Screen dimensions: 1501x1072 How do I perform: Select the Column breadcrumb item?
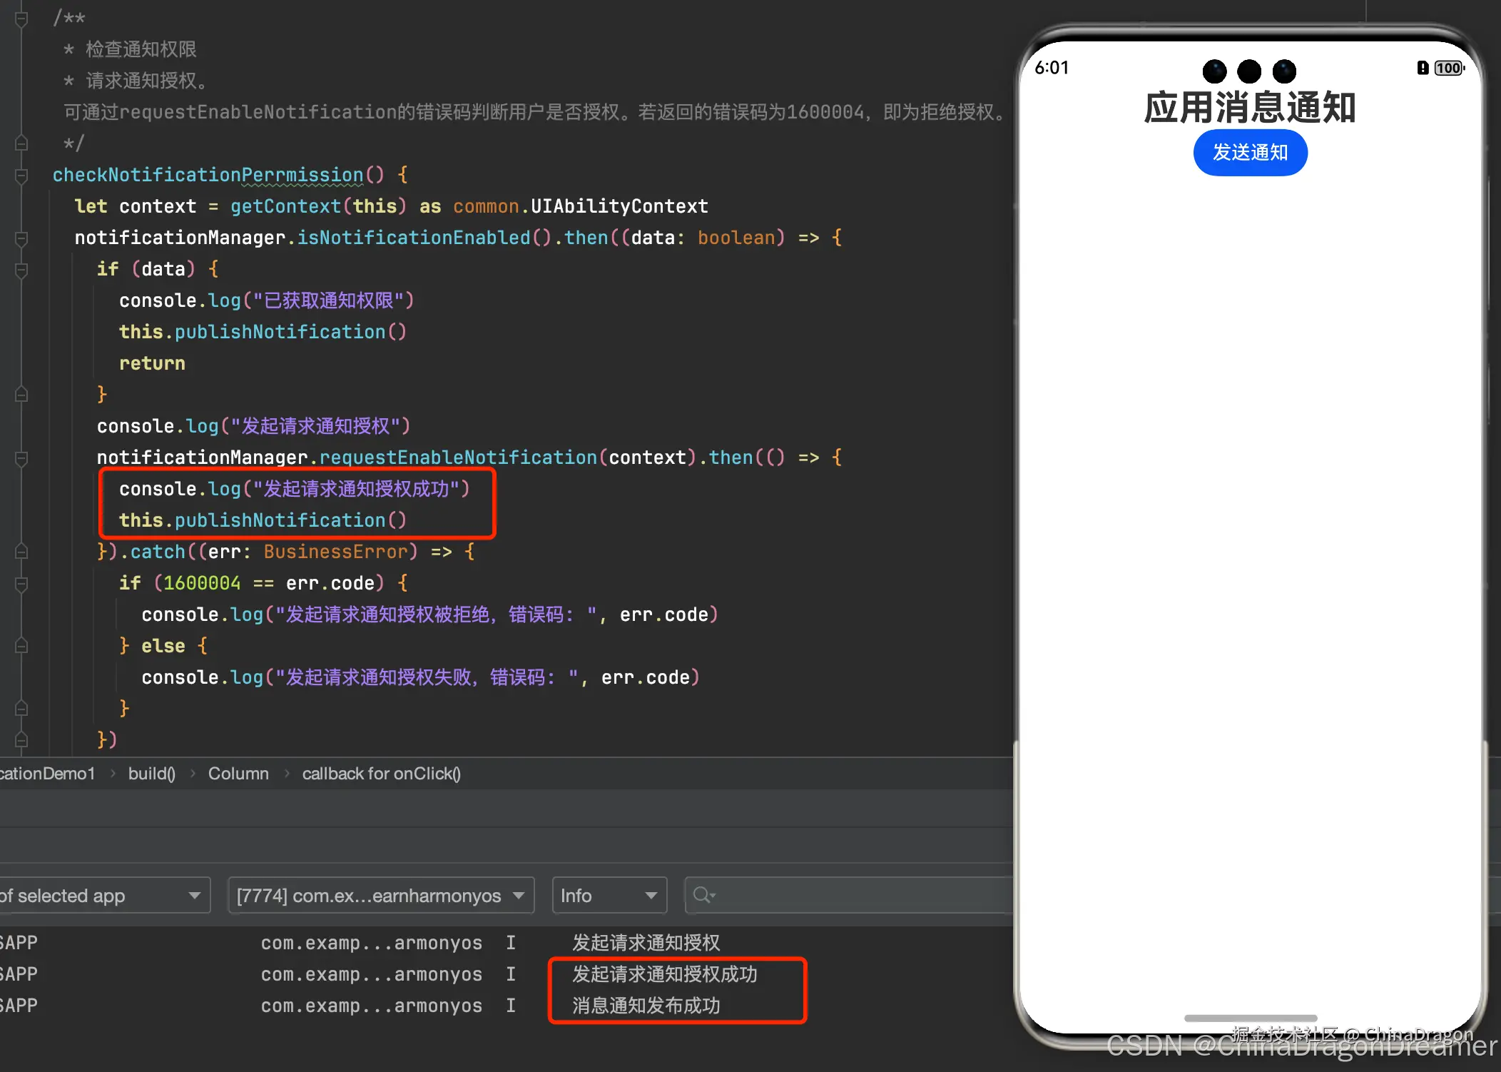click(x=238, y=774)
